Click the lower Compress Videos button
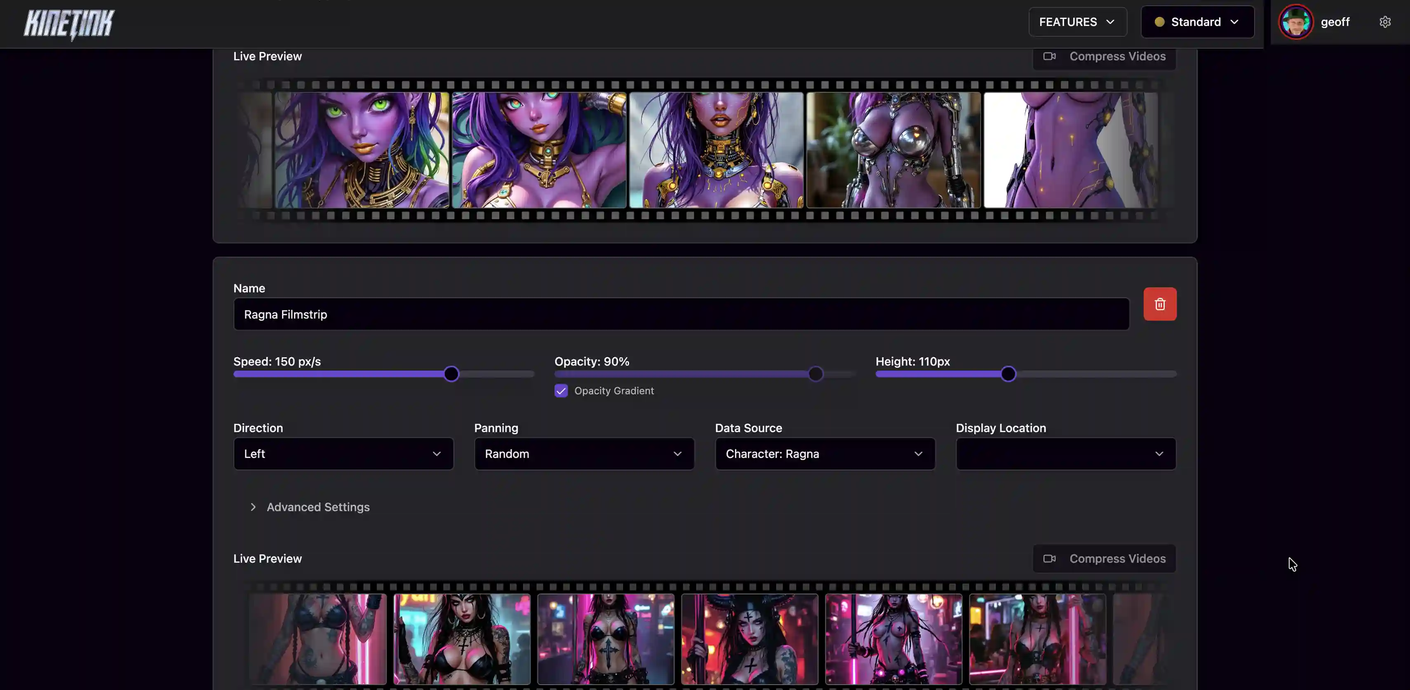This screenshot has height=690, width=1410. pos(1104,559)
